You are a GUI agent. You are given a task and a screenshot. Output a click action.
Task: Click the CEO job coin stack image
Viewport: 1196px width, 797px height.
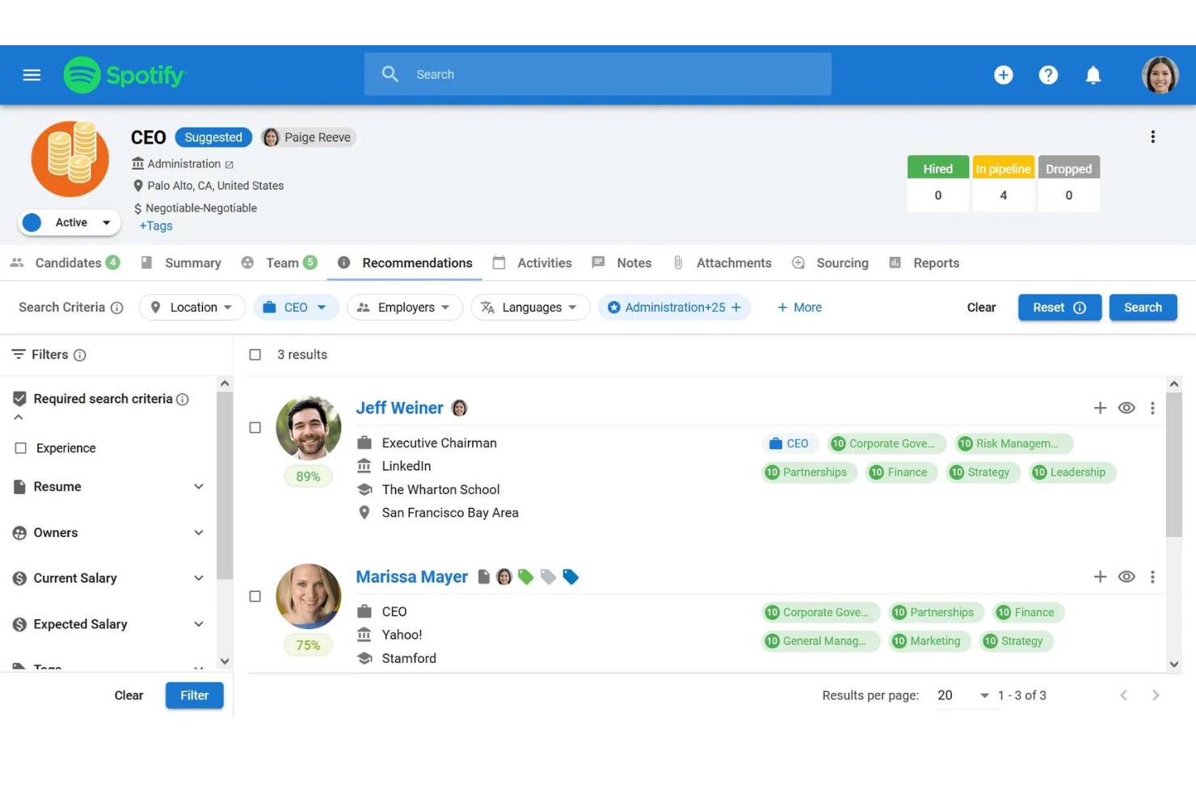(x=70, y=159)
